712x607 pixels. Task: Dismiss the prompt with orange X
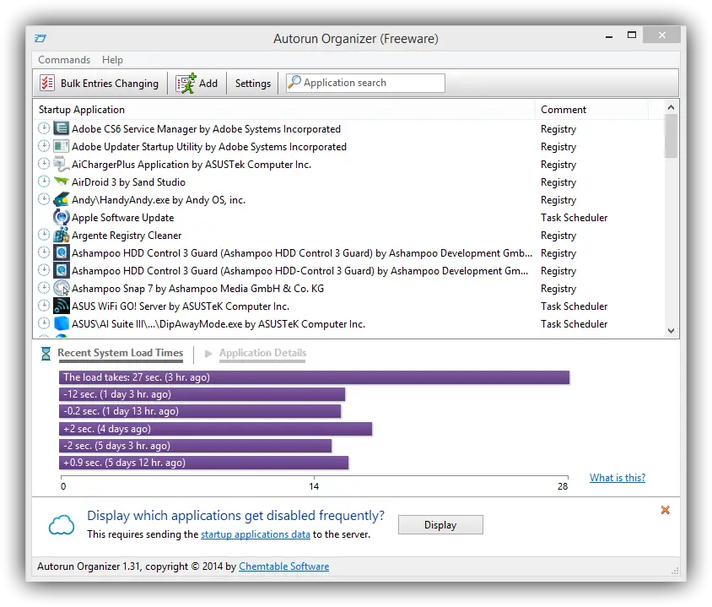pos(666,510)
